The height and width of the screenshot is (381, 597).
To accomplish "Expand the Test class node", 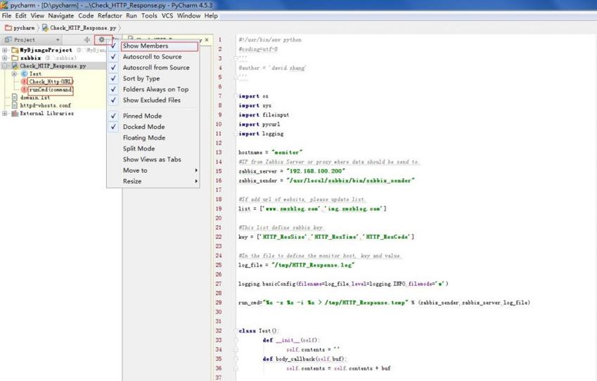I will pos(15,74).
